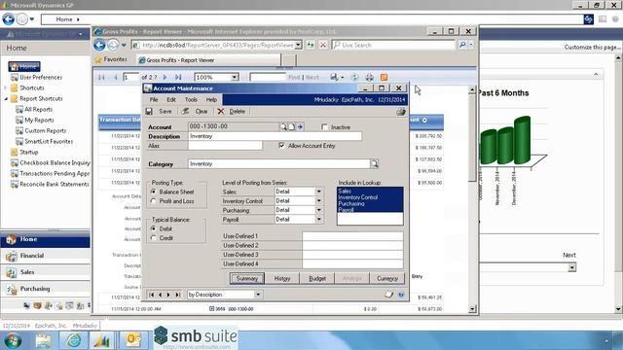This screenshot has height=350, width=623.
Task: Switch to the Gross Profits - Report Viewer tab
Action: [208, 60]
